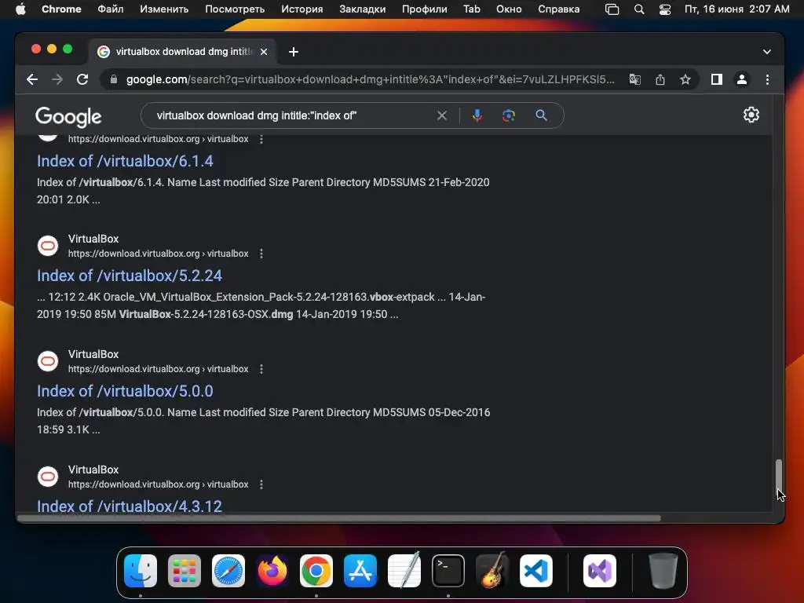
Task: Click VirtualBox favicon of 5.2.24 result
Action: coord(48,246)
